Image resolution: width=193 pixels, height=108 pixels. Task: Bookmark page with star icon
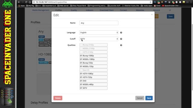coord(150,2)
